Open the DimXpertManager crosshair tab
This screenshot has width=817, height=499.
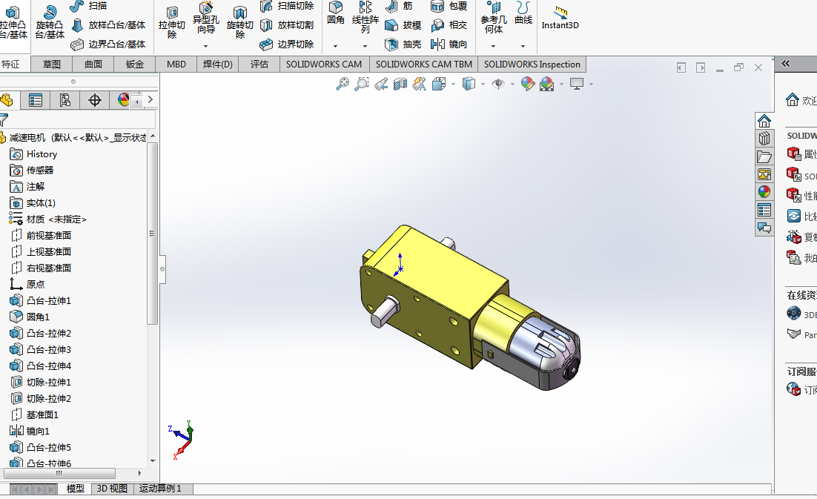tap(95, 100)
